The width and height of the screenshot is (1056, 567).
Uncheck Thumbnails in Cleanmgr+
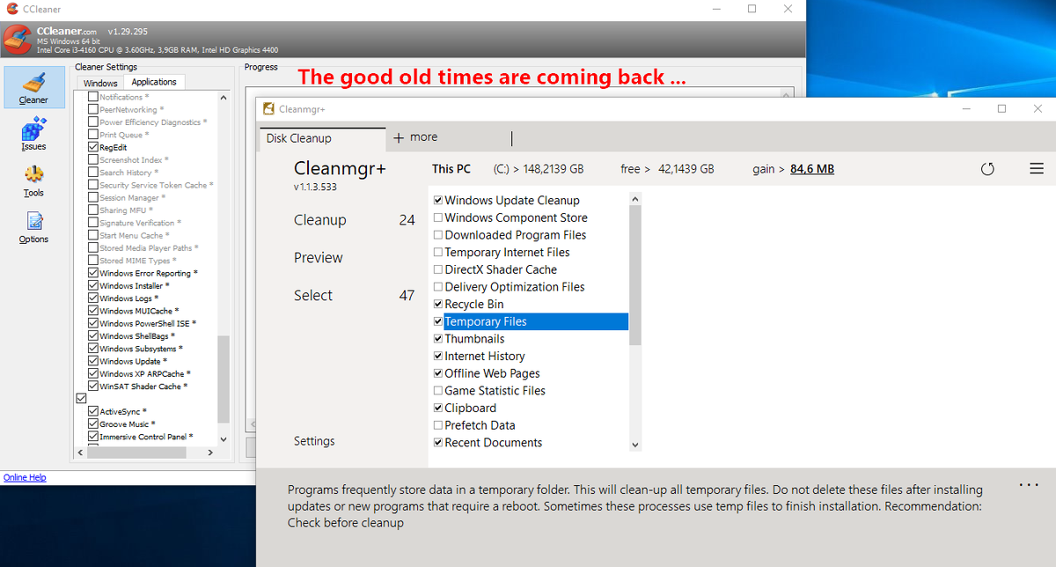coord(438,339)
